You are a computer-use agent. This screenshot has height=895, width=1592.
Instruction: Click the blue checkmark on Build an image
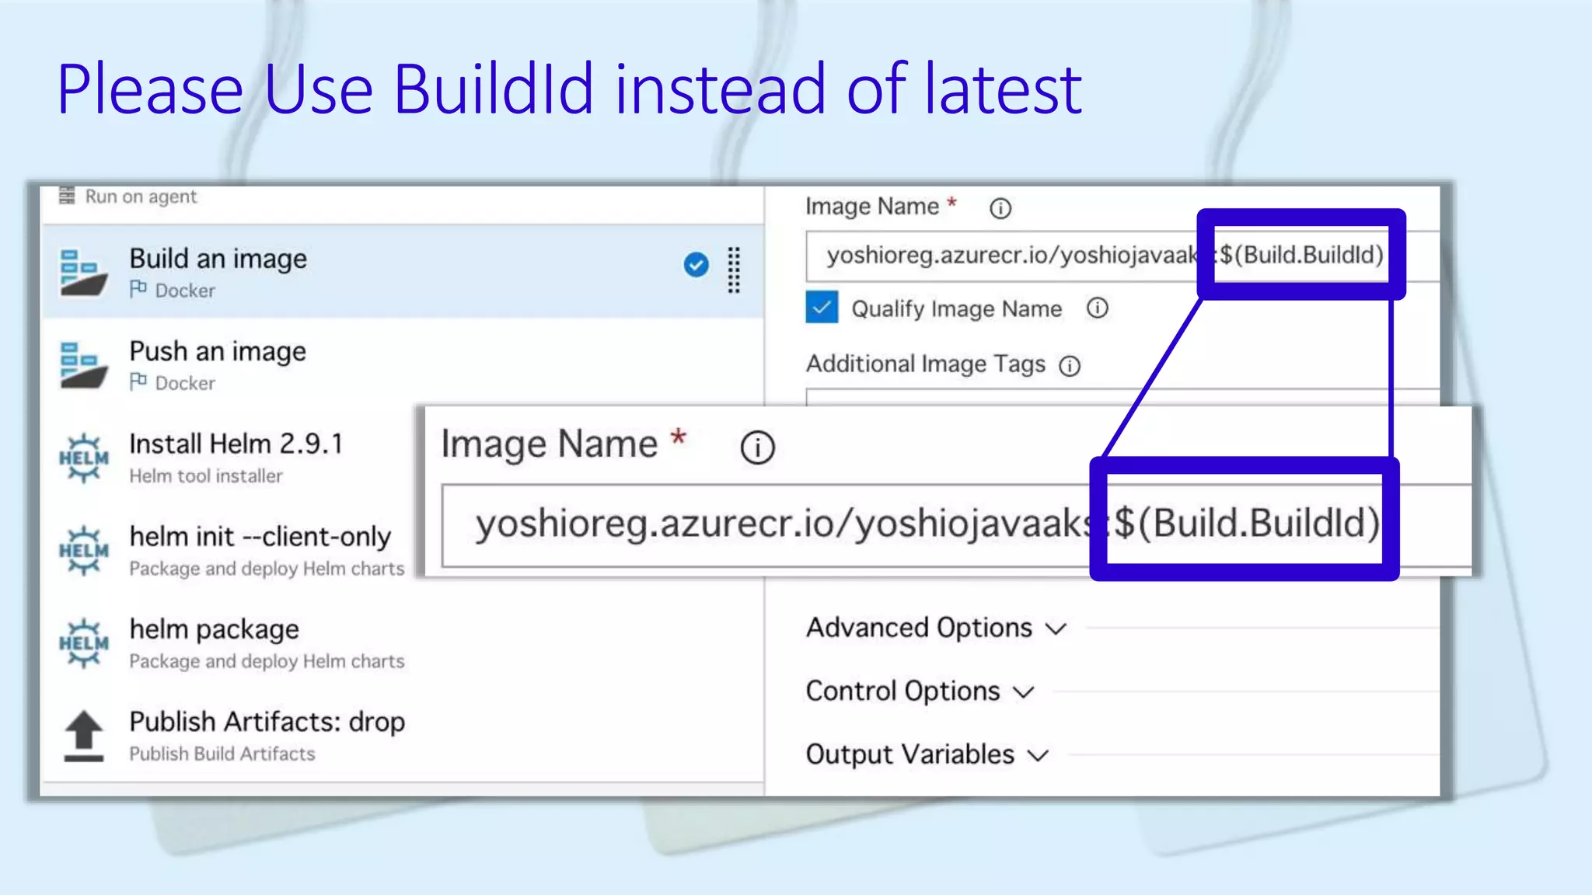point(696,265)
